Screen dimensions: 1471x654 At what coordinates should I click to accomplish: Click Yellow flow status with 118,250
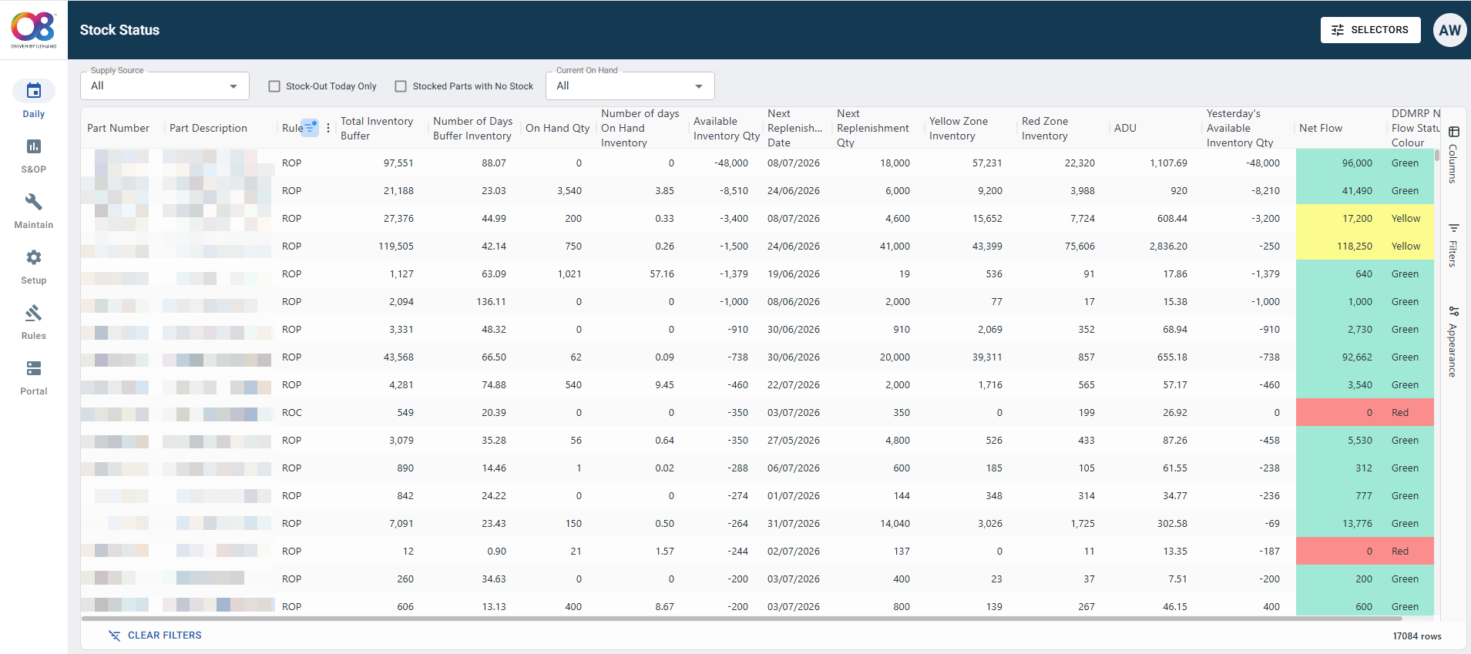pos(1406,246)
